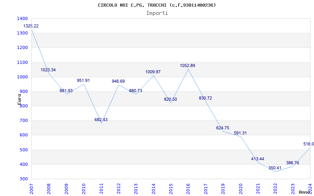The image size is (314, 196).
Task: Click the 2012 x-axis tick label
Action: 119,189
